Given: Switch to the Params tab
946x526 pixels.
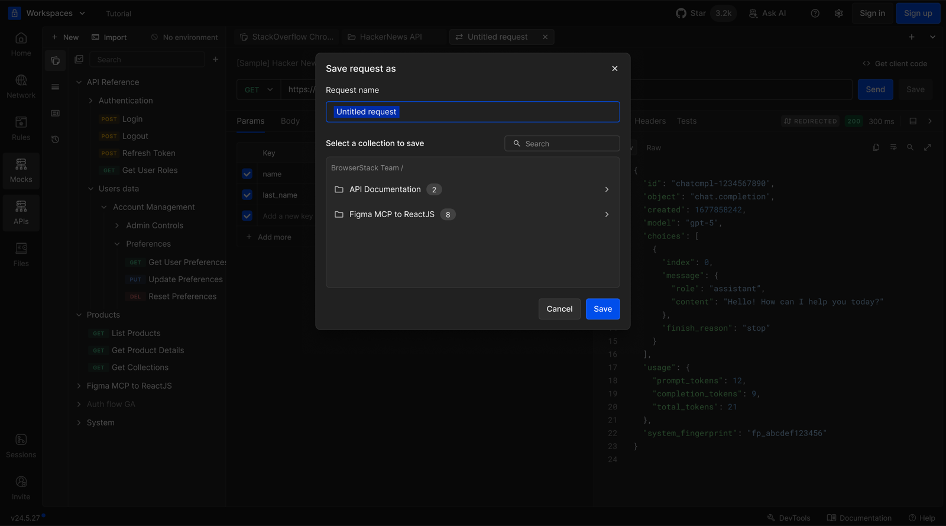Looking at the screenshot, I should (x=251, y=121).
